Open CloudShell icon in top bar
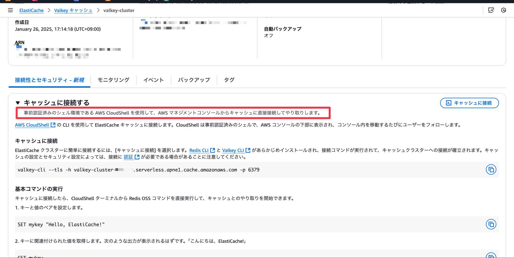 coord(491,10)
